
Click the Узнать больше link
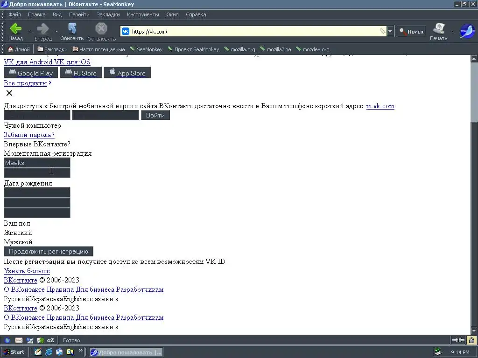point(27,271)
